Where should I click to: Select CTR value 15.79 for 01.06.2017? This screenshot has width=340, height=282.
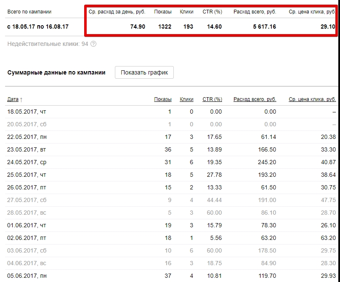pos(214,225)
